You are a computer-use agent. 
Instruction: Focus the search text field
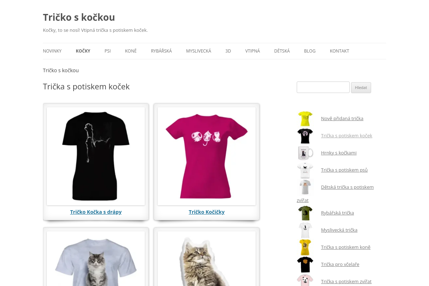pyautogui.click(x=323, y=87)
